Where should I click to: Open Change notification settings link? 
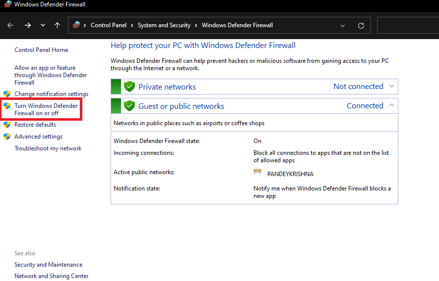51,94
